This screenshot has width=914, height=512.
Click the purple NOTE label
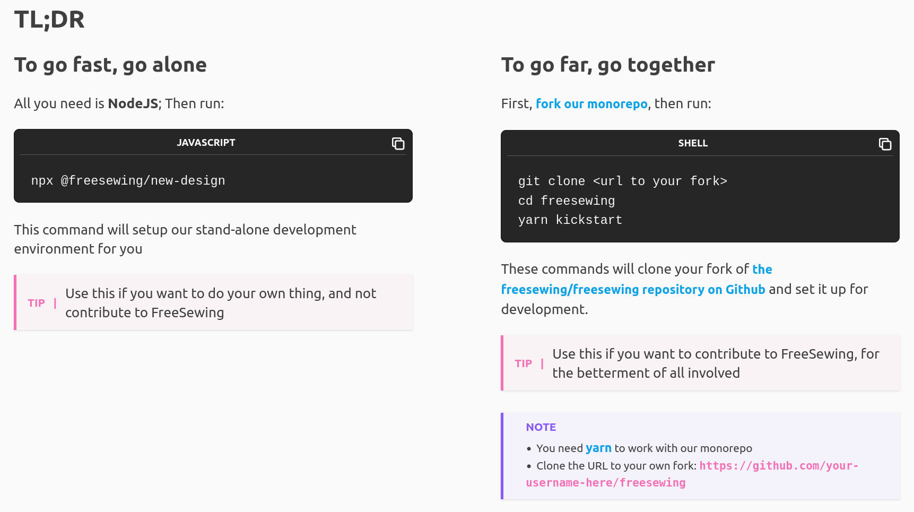(541, 427)
